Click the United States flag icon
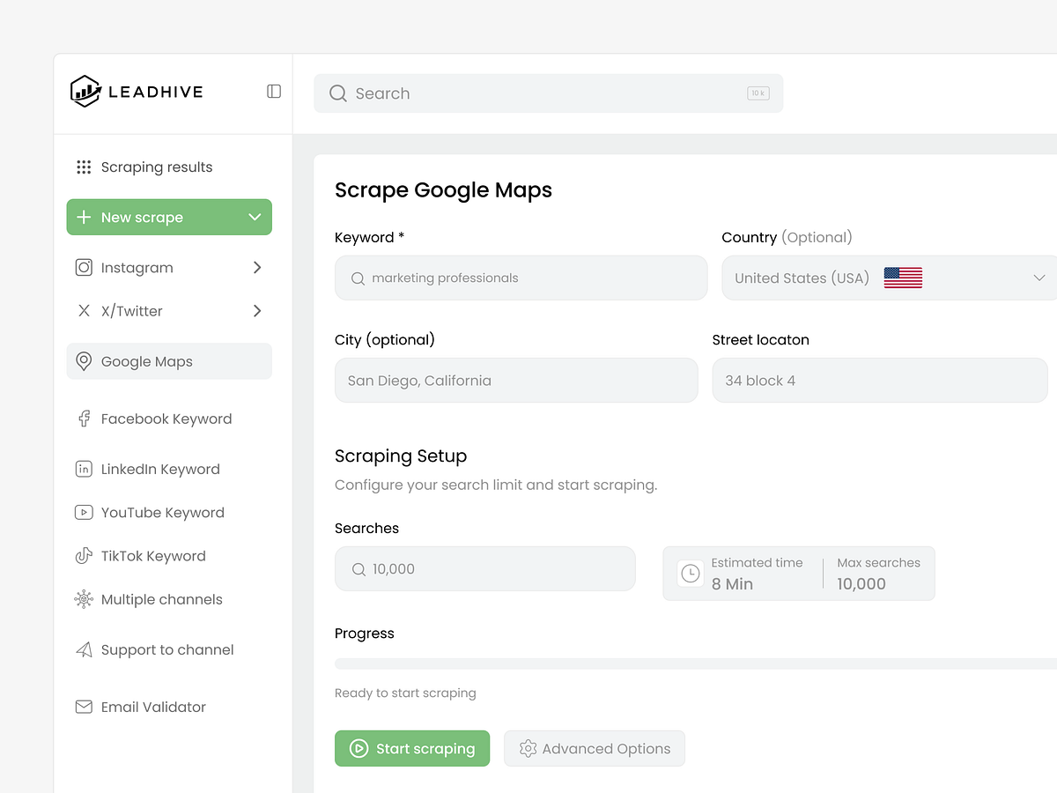 click(903, 278)
